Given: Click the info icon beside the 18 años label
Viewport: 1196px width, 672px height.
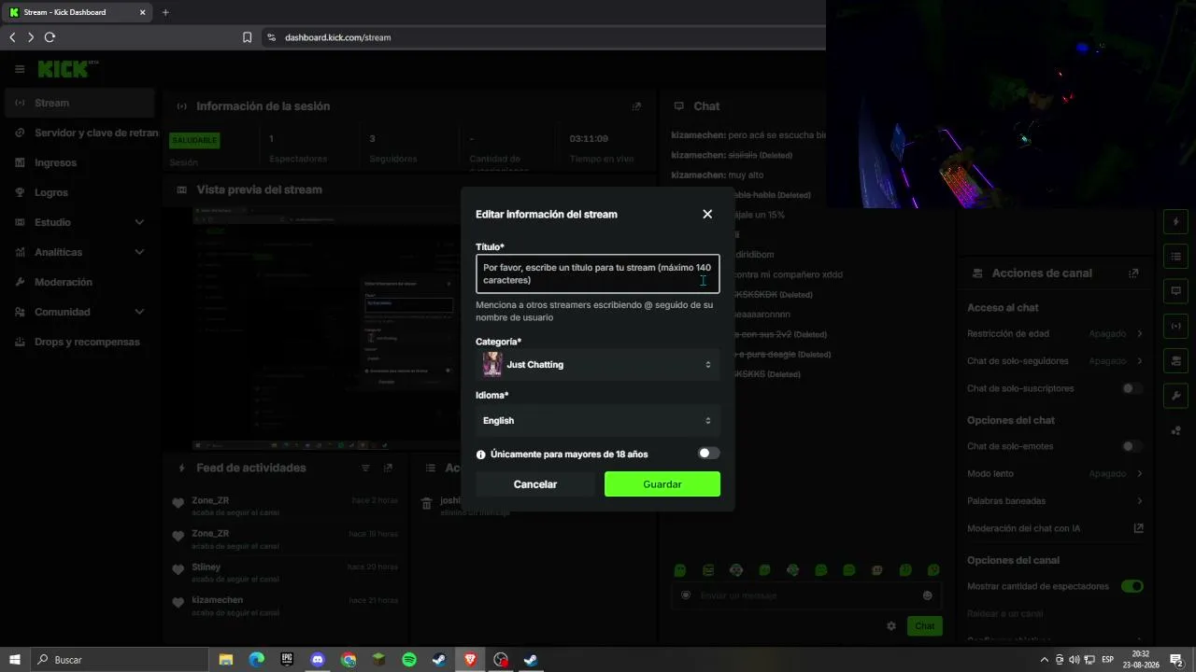Looking at the screenshot, I should [x=481, y=455].
